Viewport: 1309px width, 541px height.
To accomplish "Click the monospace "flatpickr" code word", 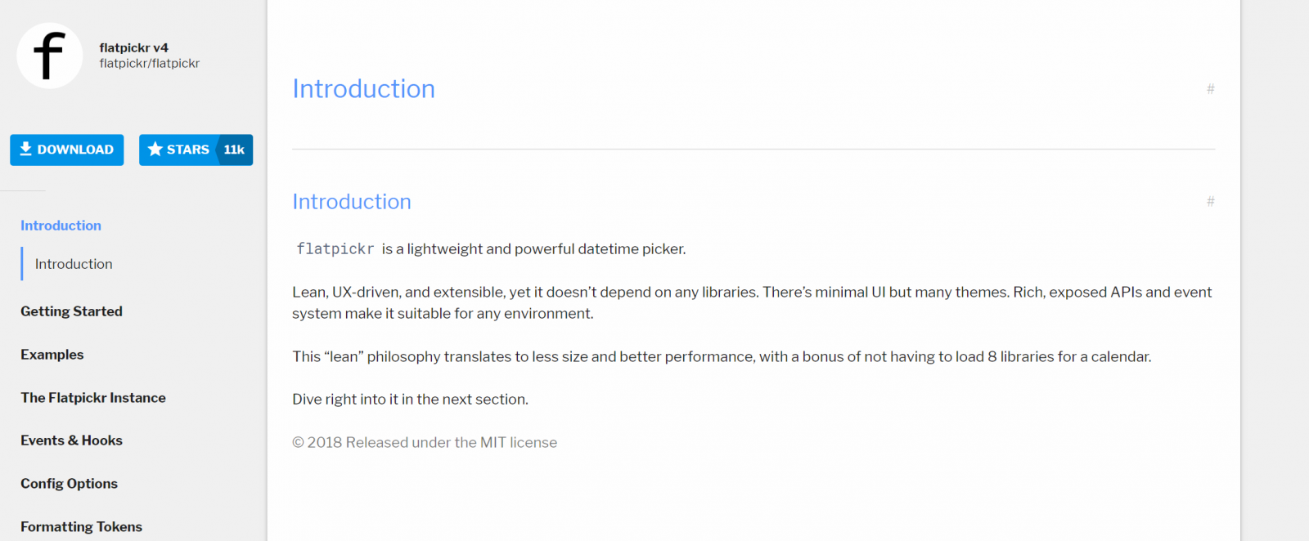I will [x=335, y=249].
